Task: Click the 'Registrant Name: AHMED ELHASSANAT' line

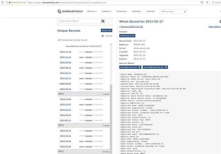Action: coord(137,105)
